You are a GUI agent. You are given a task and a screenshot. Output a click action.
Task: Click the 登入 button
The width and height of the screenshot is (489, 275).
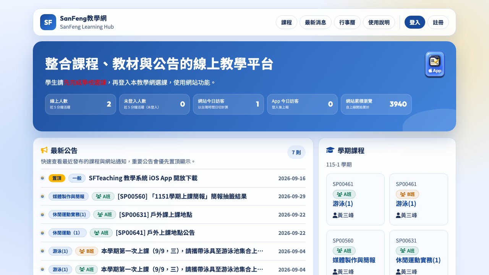point(415,22)
